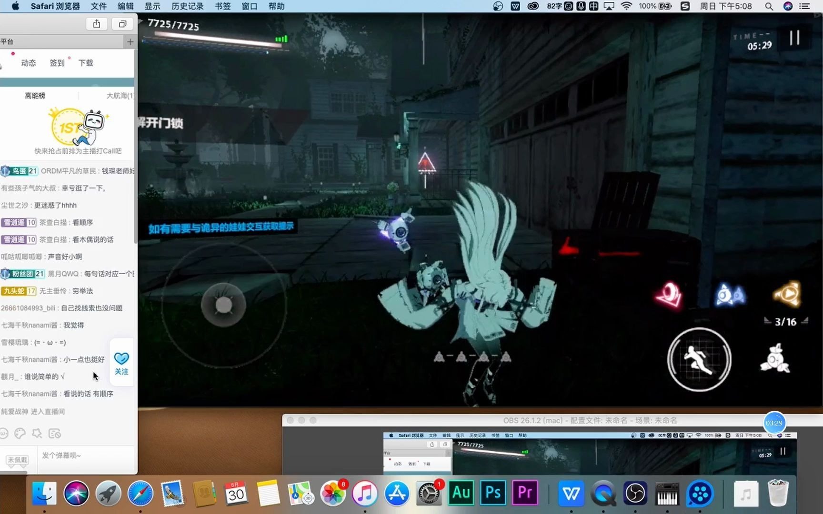Open the 动态 page link
This screenshot has width=823, height=514.
29,63
